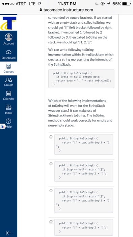Select last option returning only recursive toString()
133x237 pixels.
[51, 222]
